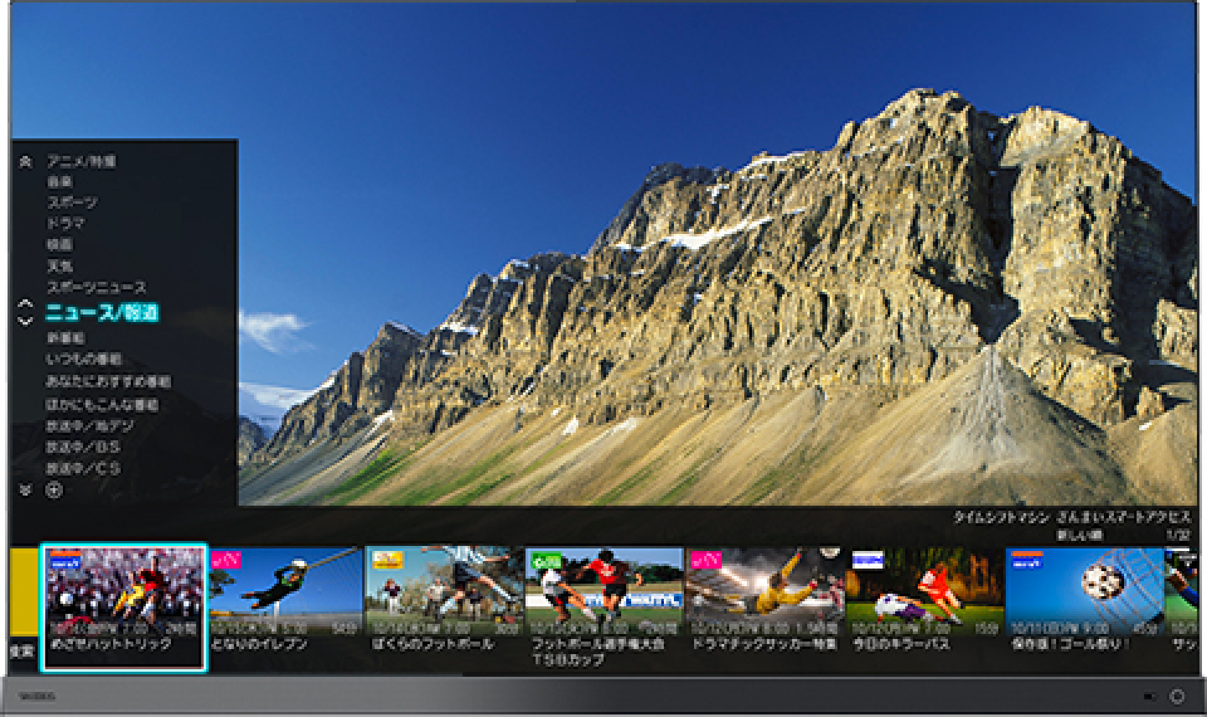1207x717 pixels.
Task: Click the green channel logo on TSBカップ thumbnail
Action: (546, 559)
